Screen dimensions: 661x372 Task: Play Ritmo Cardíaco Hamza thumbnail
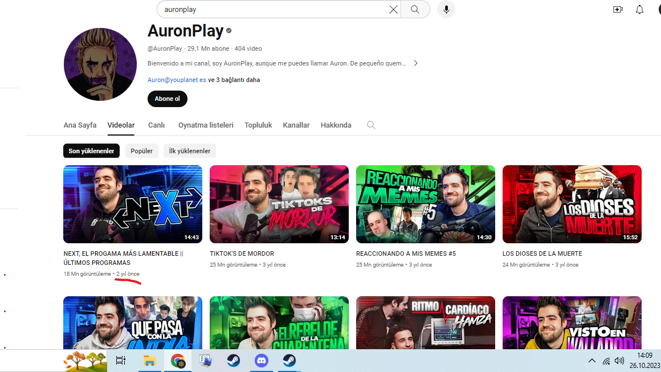click(x=425, y=322)
